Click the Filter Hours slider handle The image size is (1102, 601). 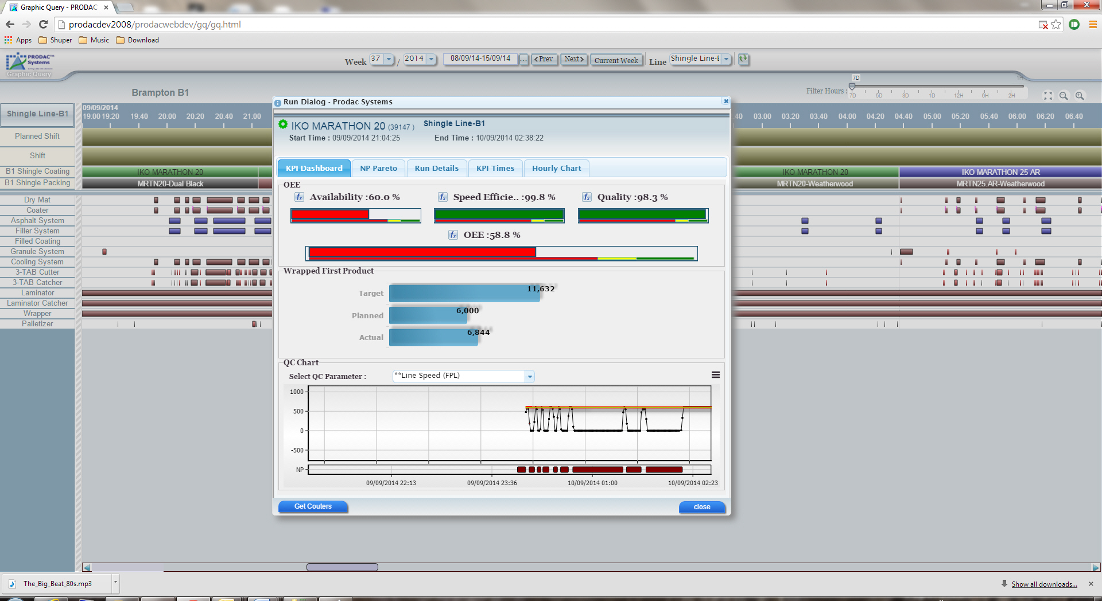pos(852,87)
